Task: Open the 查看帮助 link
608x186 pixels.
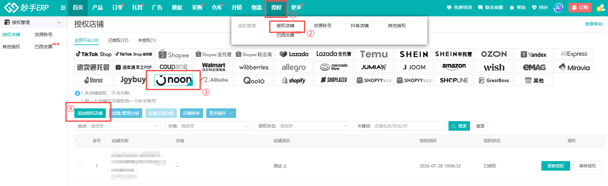Action: [x=594, y=24]
